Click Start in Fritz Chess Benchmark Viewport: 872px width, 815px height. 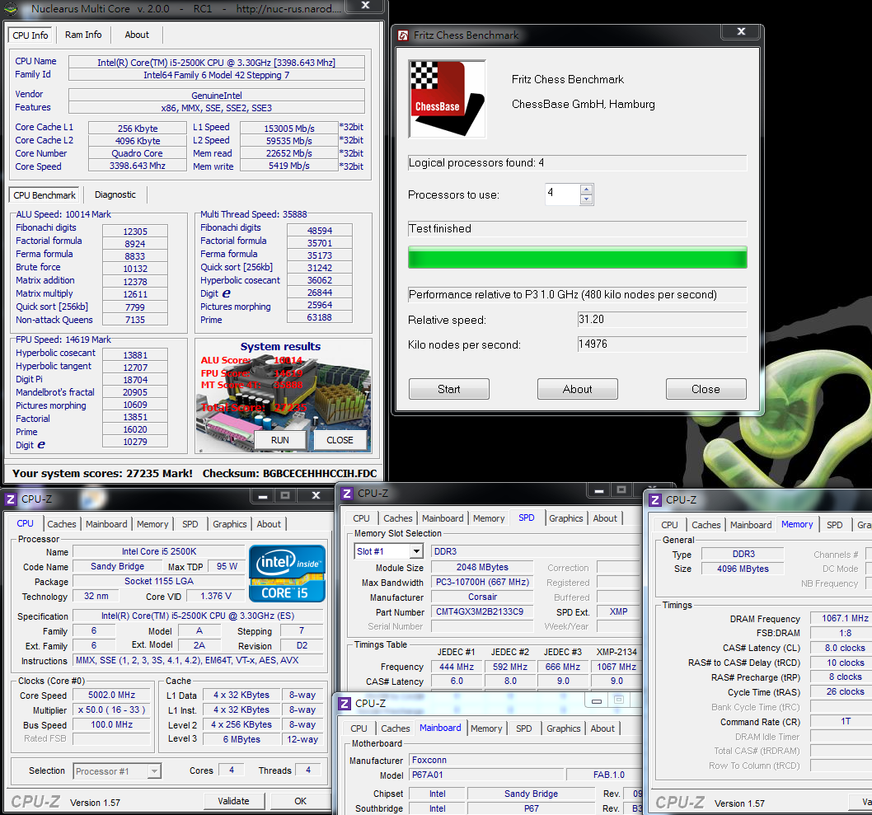[449, 389]
